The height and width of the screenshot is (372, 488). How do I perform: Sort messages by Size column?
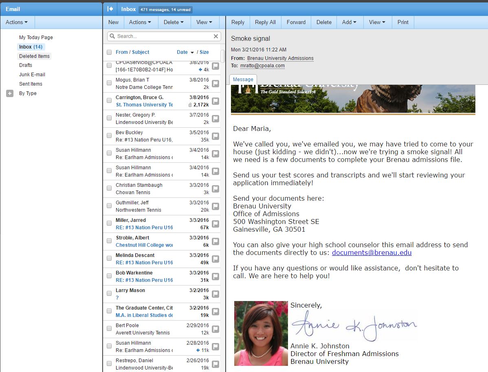(x=204, y=52)
